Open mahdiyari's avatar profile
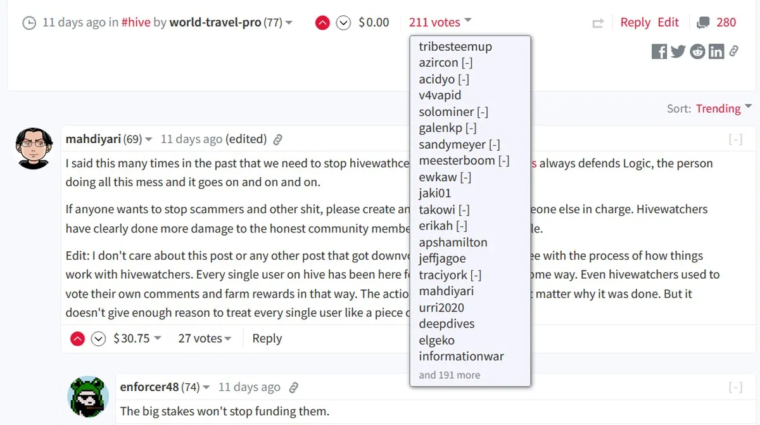 pos(33,148)
